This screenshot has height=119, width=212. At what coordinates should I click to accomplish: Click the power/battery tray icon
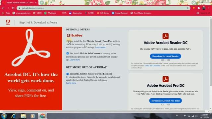point(189,116)
